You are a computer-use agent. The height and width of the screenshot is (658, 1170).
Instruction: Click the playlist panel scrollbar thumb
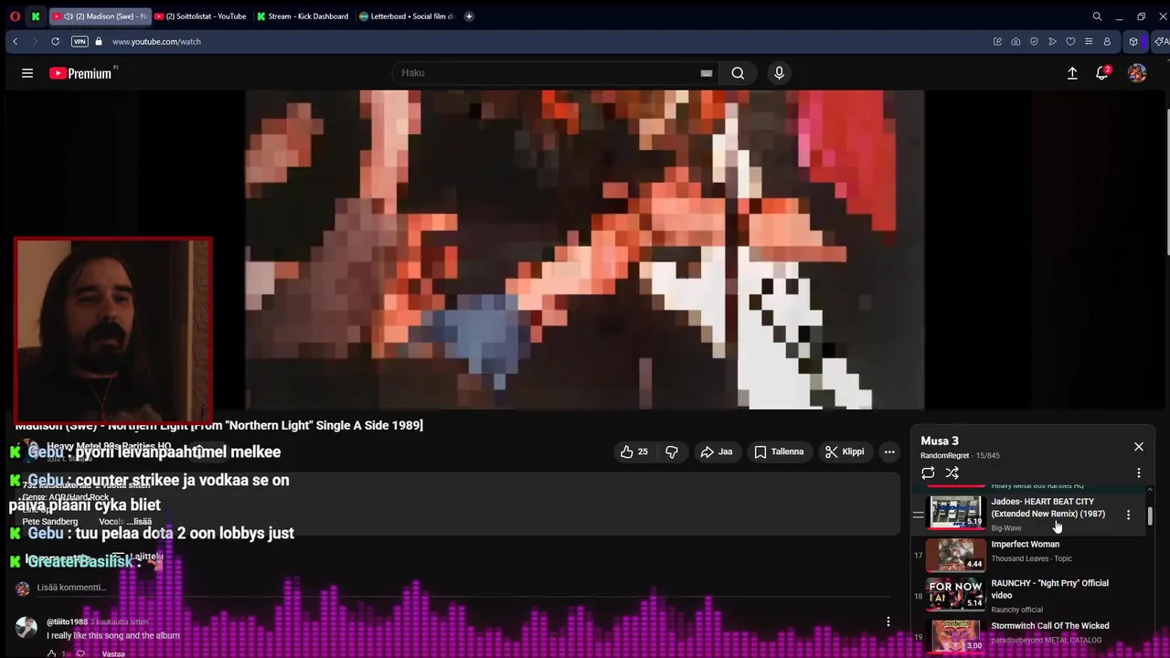tap(1150, 516)
